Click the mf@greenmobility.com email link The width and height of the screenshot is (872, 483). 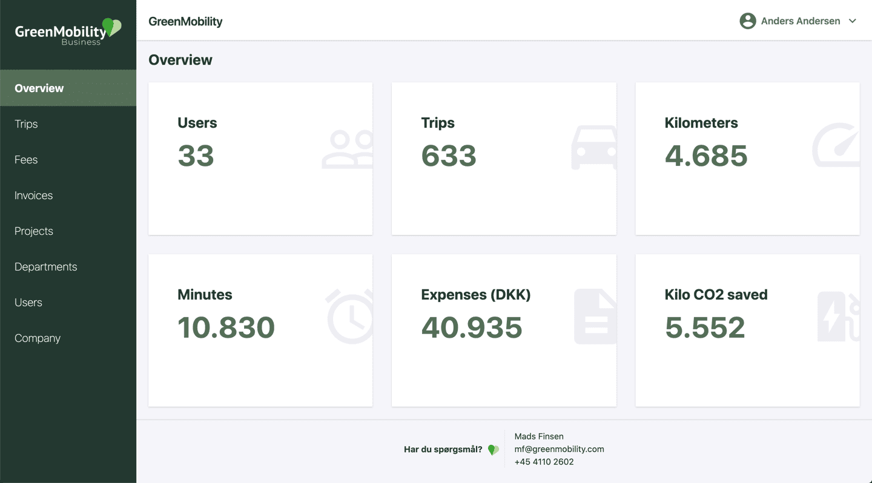point(559,449)
